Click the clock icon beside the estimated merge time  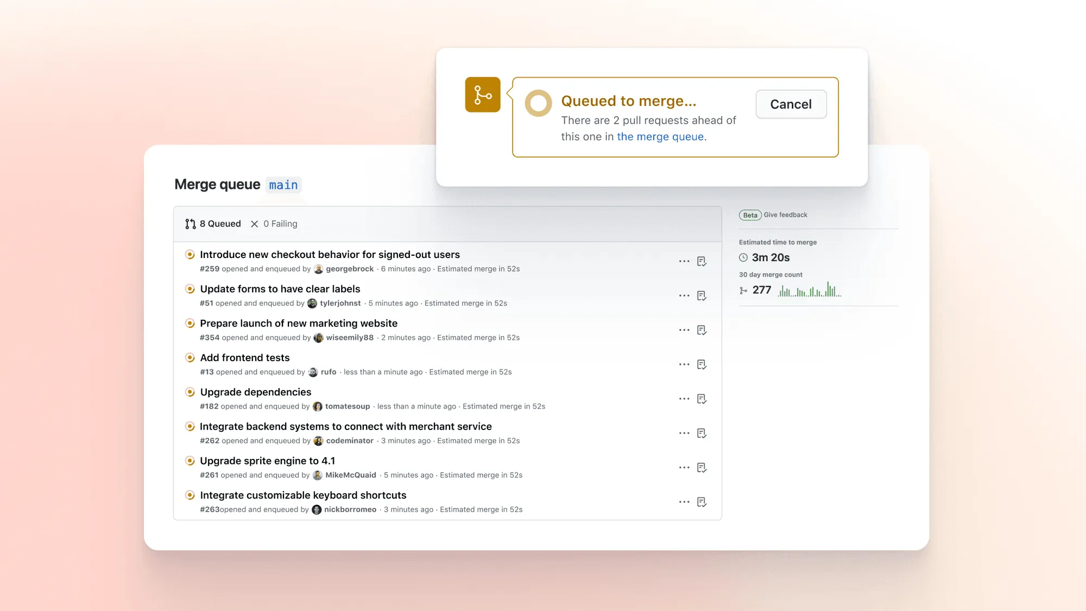[x=744, y=257]
